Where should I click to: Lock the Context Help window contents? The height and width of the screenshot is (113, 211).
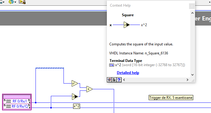(114, 80)
